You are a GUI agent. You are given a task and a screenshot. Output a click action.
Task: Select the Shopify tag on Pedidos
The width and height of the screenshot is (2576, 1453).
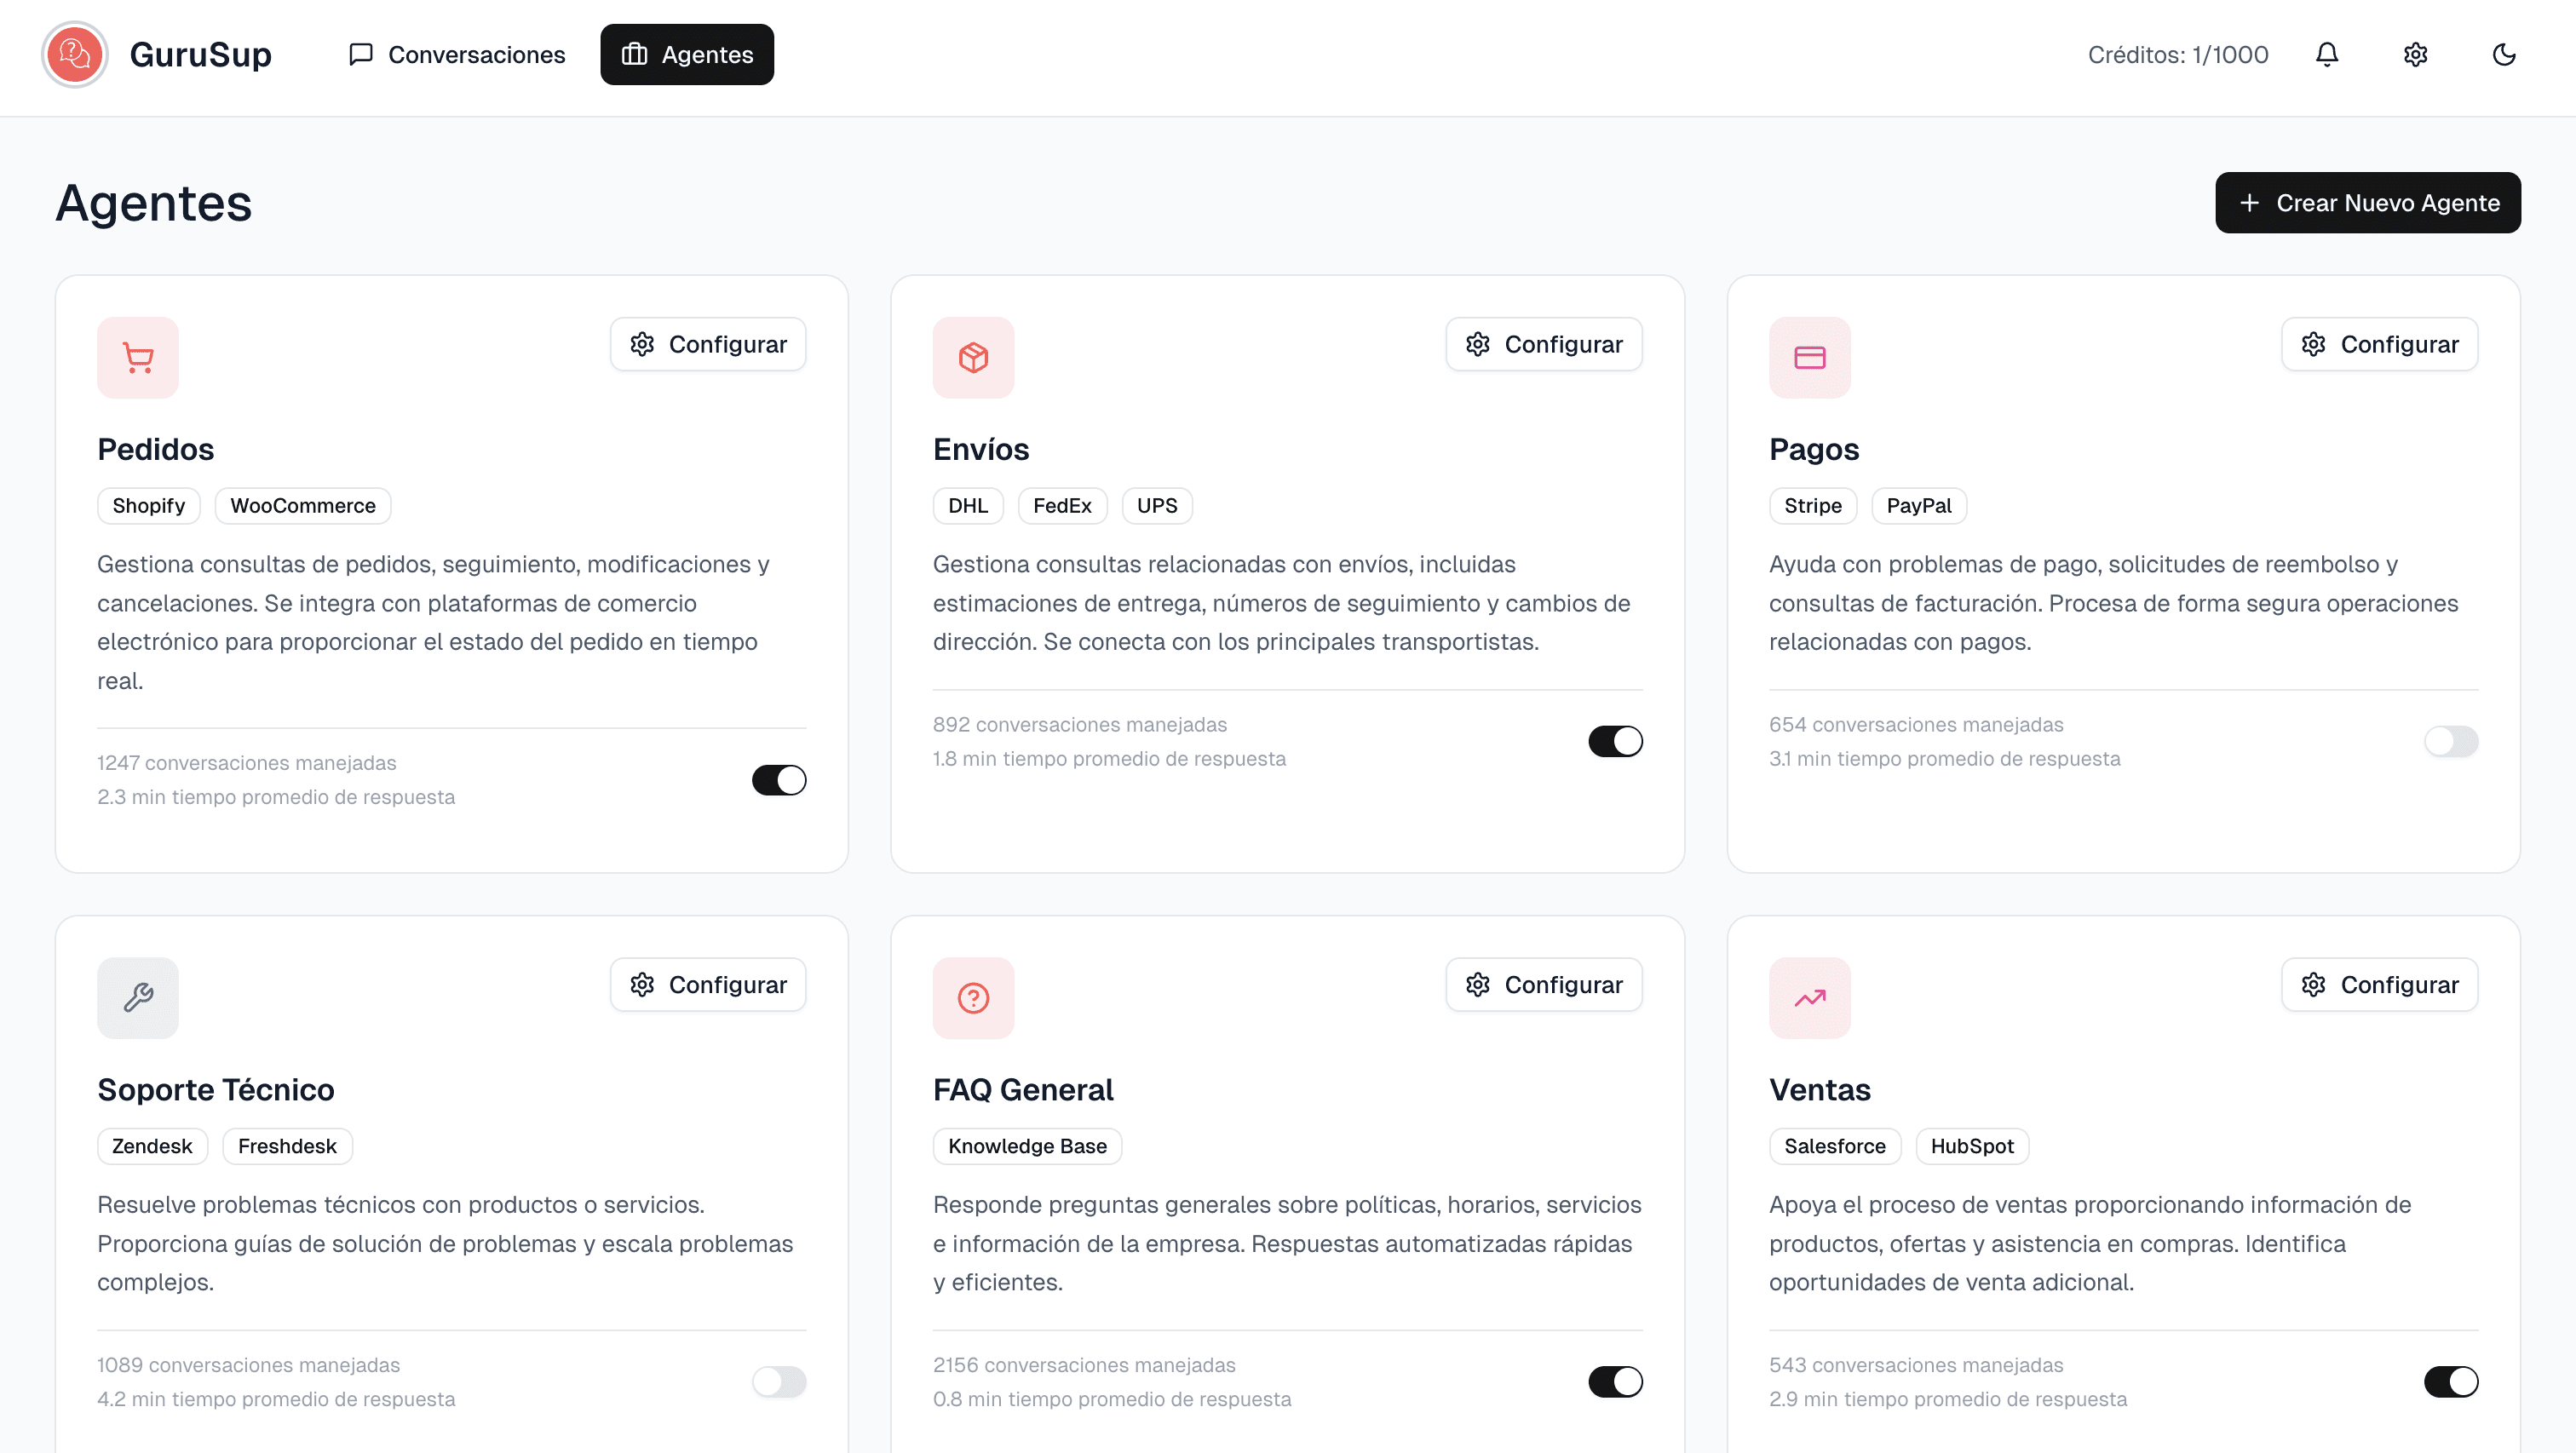pyautogui.click(x=148, y=505)
